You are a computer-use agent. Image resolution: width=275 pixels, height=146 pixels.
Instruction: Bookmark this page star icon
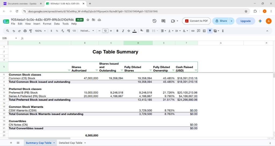click(246, 11)
